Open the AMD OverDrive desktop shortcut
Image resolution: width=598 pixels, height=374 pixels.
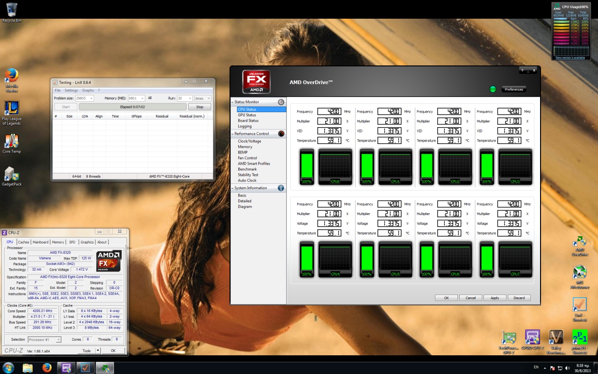pyautogui.click(x=580, y=246)
